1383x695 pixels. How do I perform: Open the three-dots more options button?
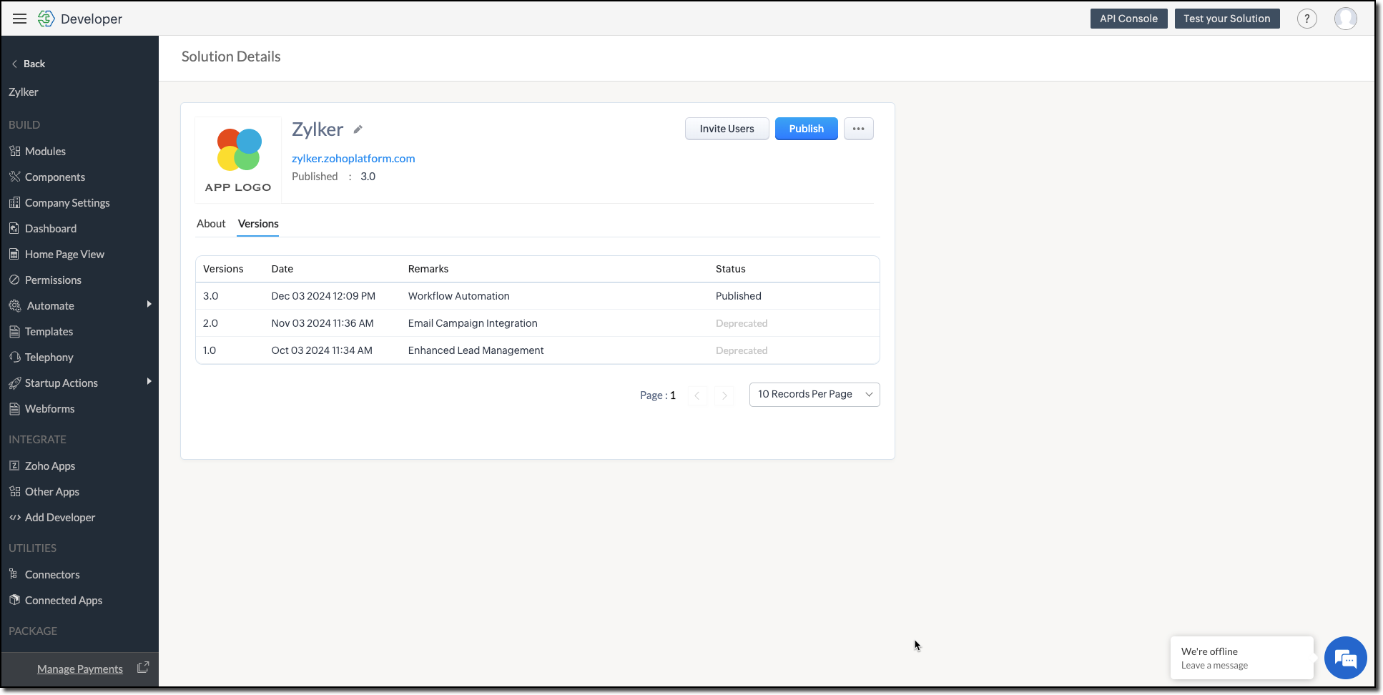pos(858,129)
